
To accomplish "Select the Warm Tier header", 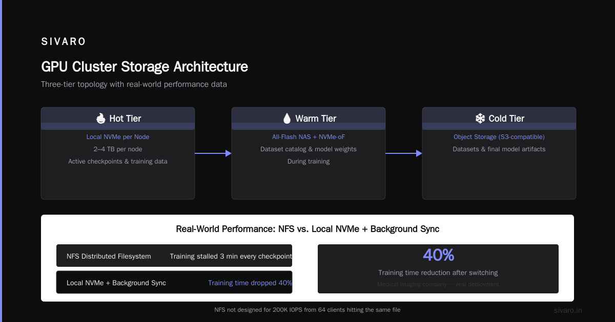I will (309, 119).
